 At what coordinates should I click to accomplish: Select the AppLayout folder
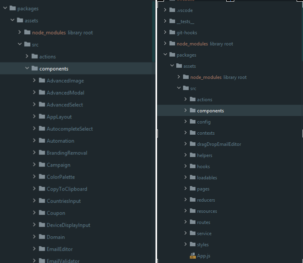(59, 117)
